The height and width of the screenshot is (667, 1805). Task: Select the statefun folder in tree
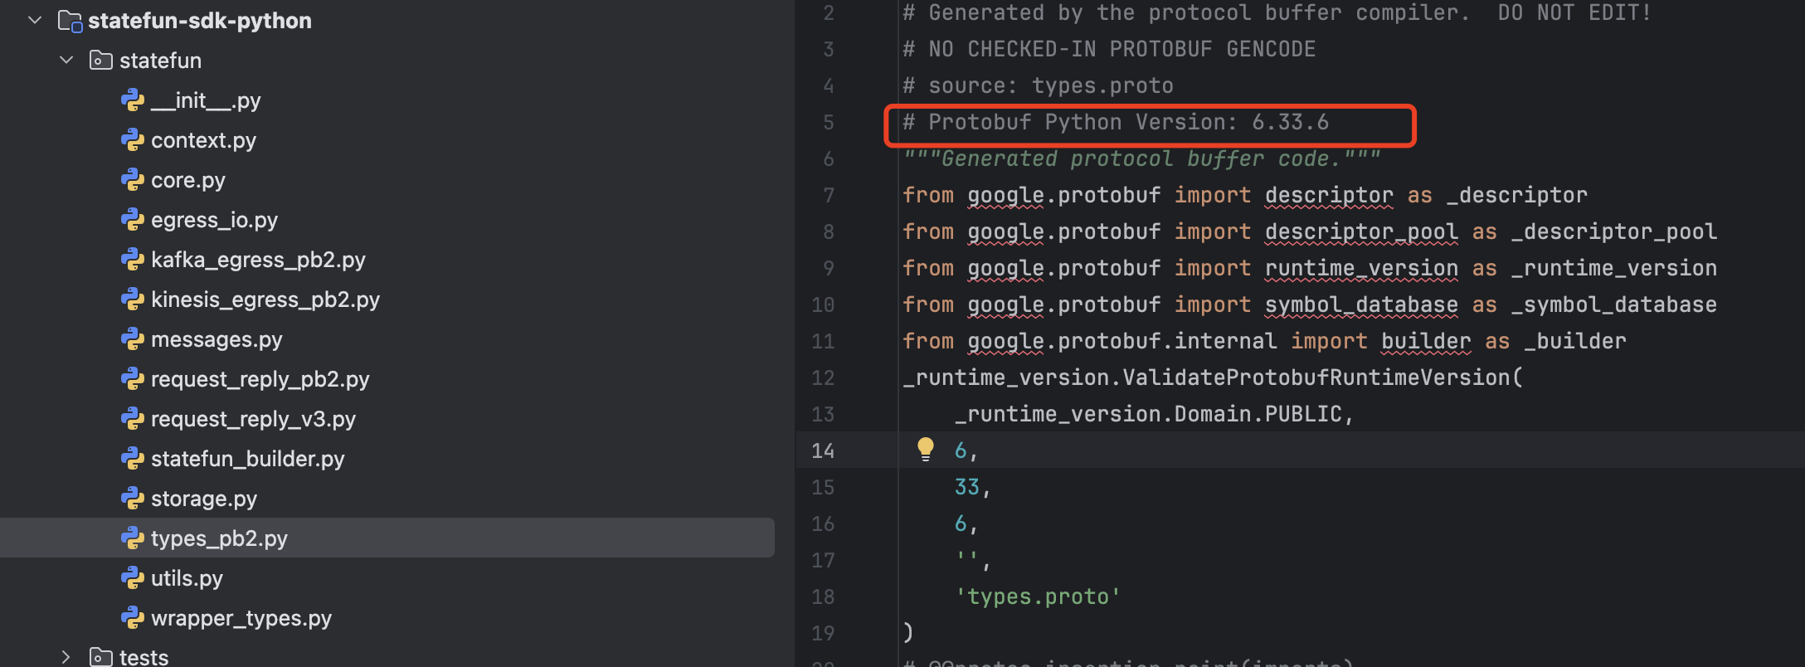pyautogui.click(x=160, y=61)
